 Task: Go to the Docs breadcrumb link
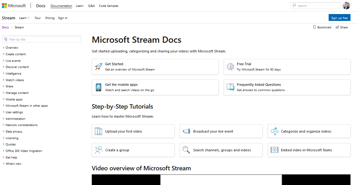pos(6,27)
